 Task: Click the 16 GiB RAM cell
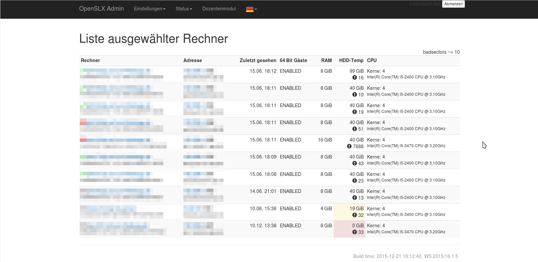[325, 140]
